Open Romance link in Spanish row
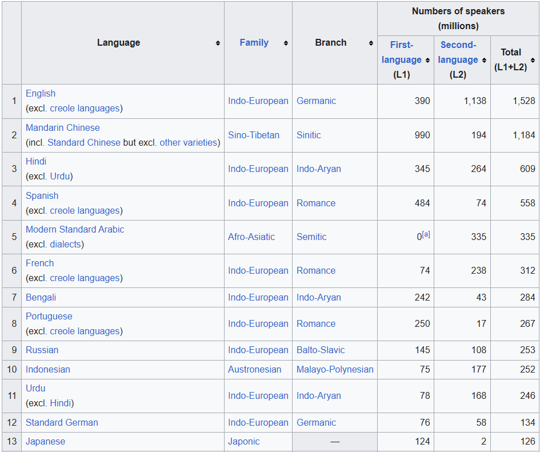 [x=316, y=203]
